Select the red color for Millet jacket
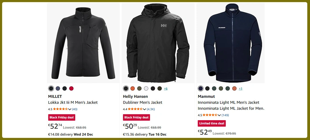This screenshot has height=140, width=310. (71, 88)
